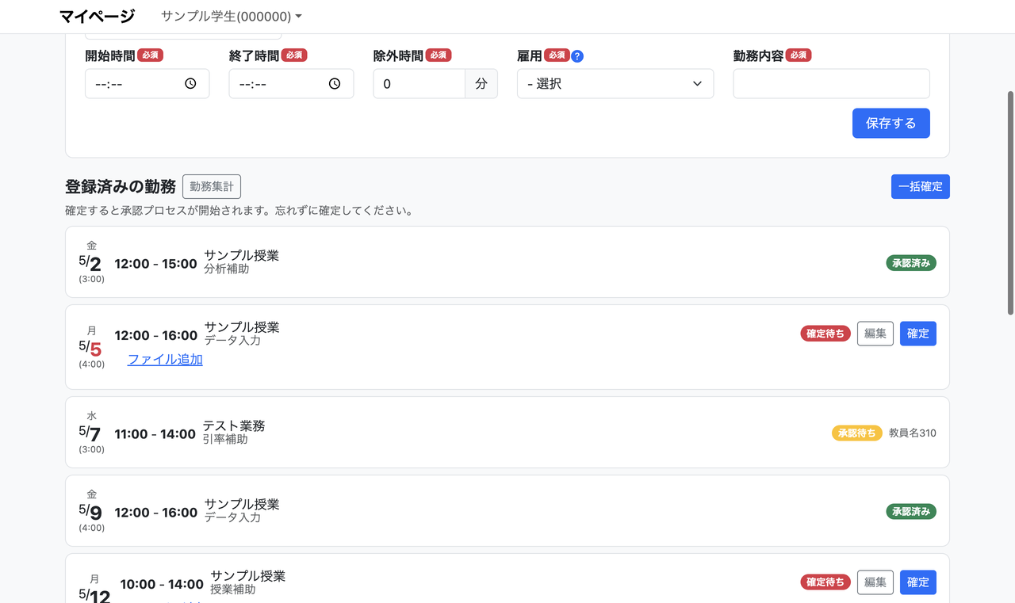Viewport: 1015px width, 603px height.
Task: Click the 5/7 date label
Action: 90,433
